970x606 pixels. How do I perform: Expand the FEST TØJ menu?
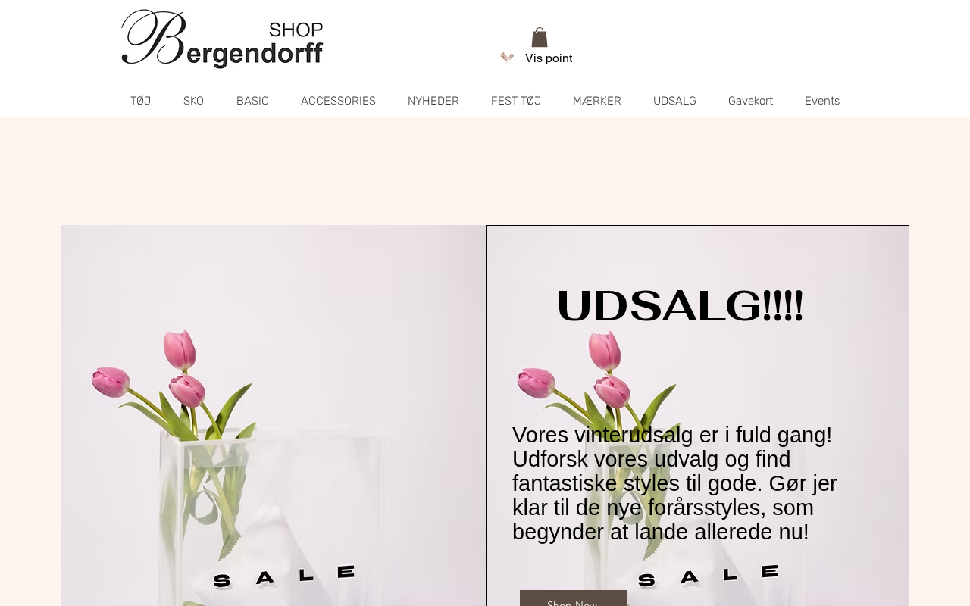[x=516, y=101]
